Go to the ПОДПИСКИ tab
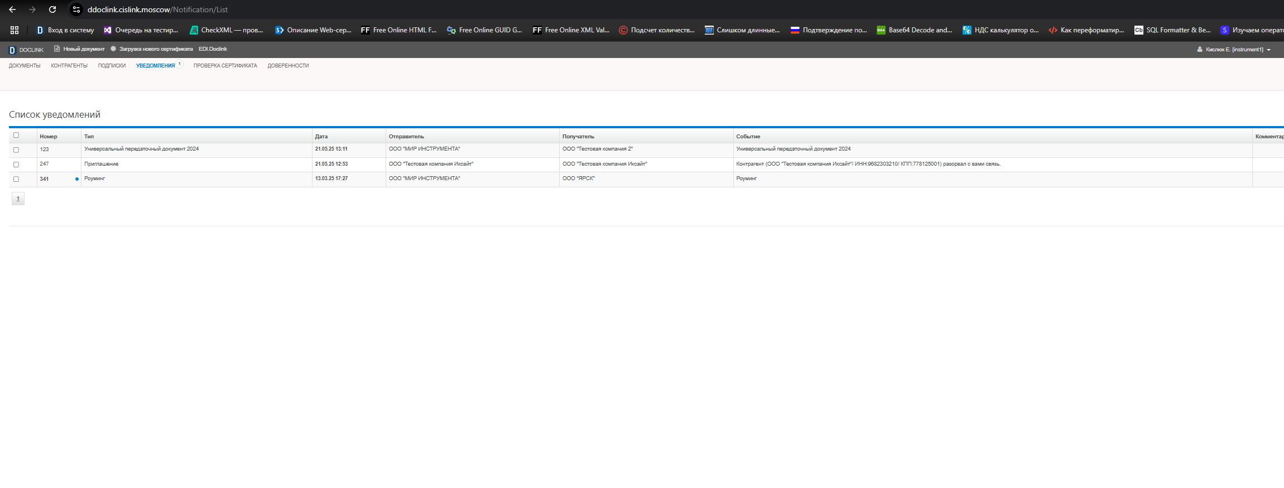 click(112, 66)
